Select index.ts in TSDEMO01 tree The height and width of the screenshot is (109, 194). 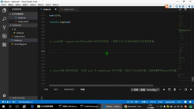23,40
